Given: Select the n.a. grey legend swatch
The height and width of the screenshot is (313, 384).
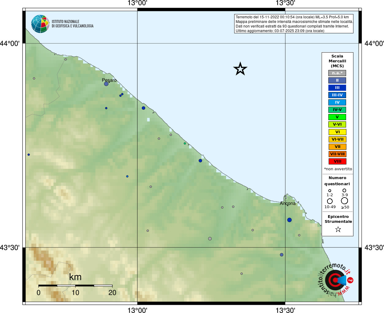Looking at the screenshot, I should pyautogui.click(x=337, y=73).
